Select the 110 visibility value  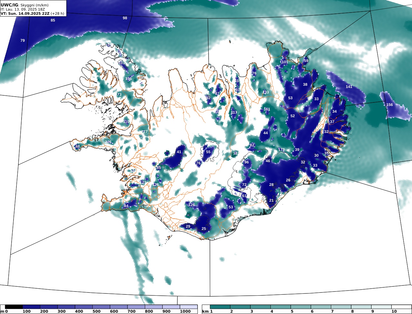[x=126, y=122]
